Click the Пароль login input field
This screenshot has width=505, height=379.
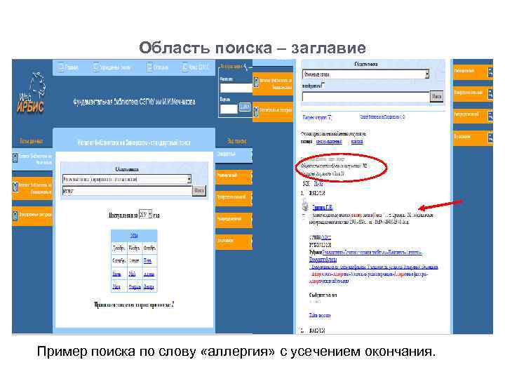pos(229,109)
